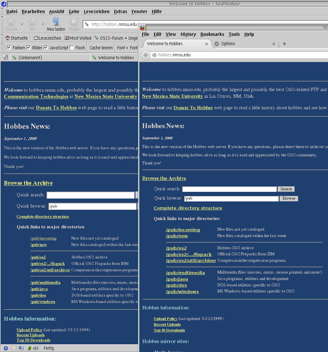
Task: Open the Vor history dropdown arrow
Action: [43, 24]
